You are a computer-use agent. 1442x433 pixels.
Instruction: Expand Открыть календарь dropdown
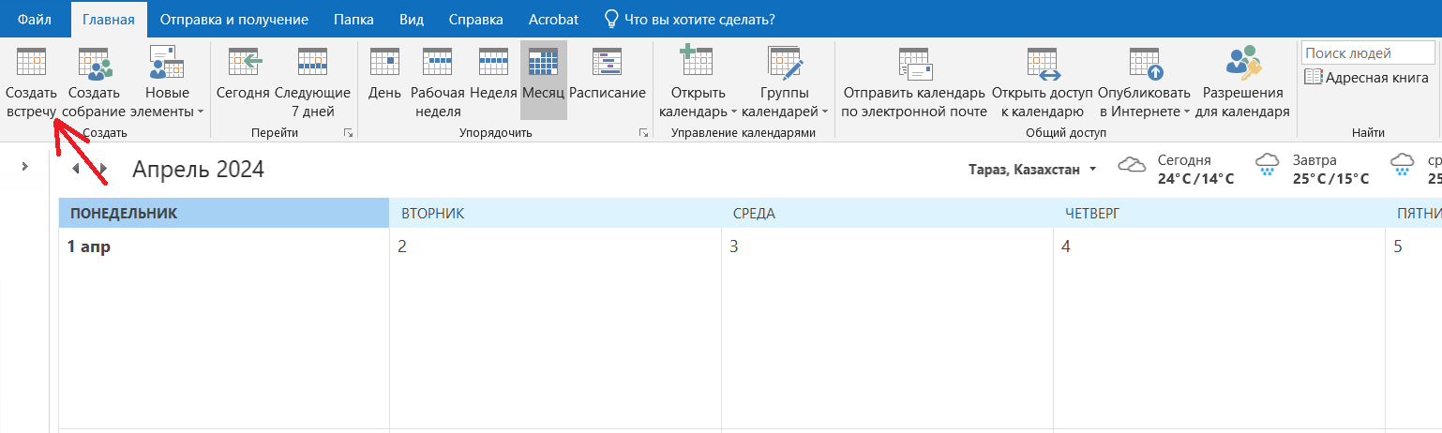tap(698, 101)
